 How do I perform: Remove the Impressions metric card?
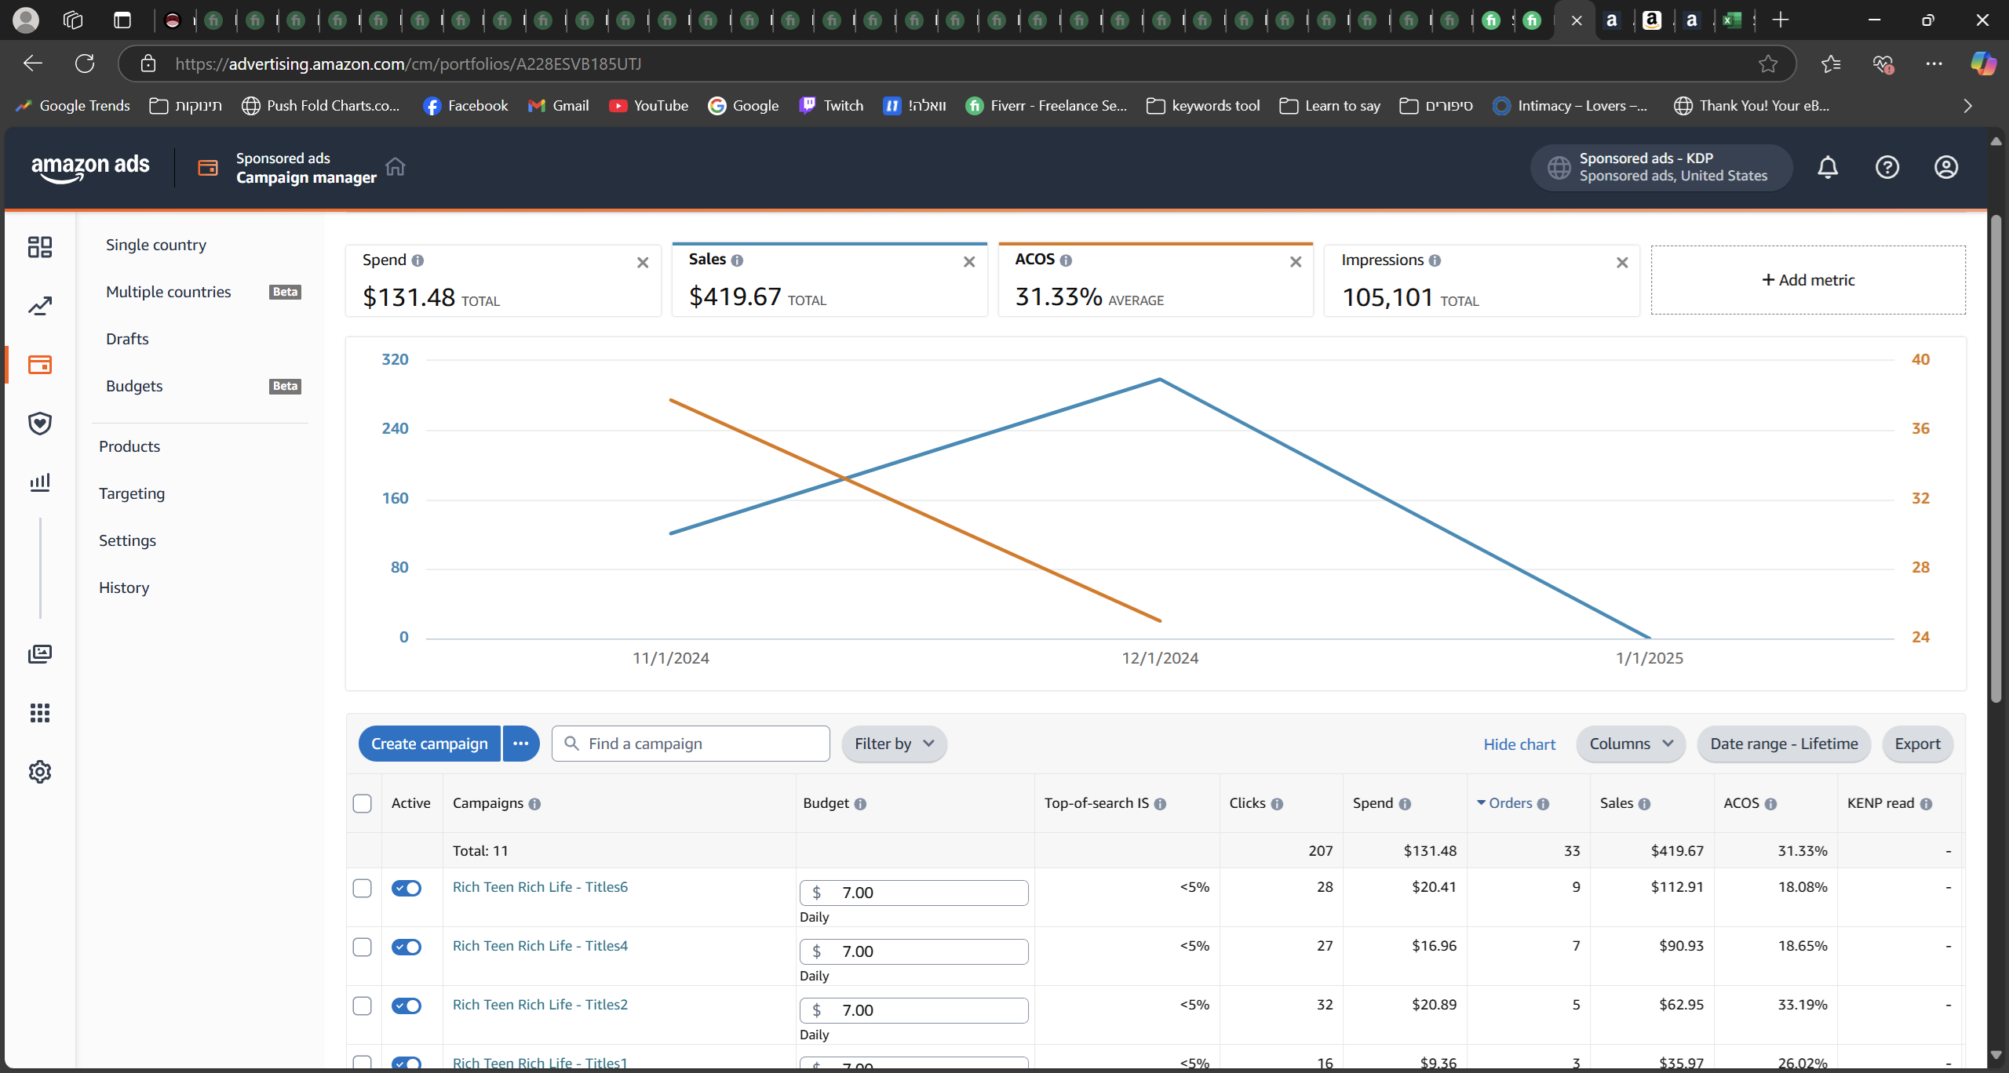(1622, 263)
